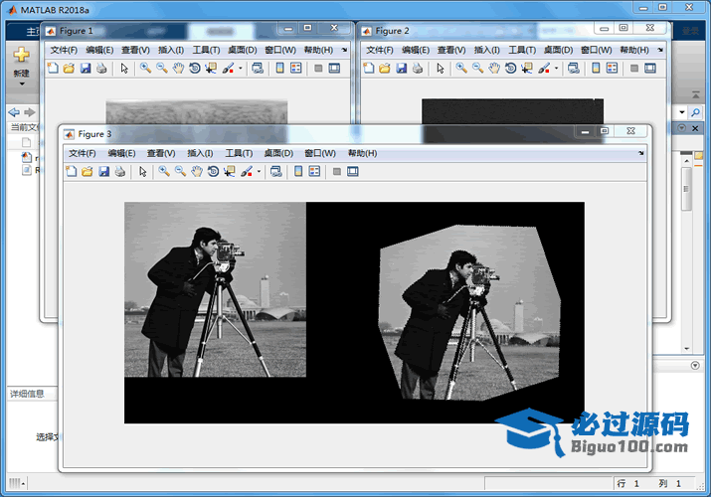Open 插入(I) menu in Figure 3
The width and height of the screenshot is (711, 497).
point(200,153)
